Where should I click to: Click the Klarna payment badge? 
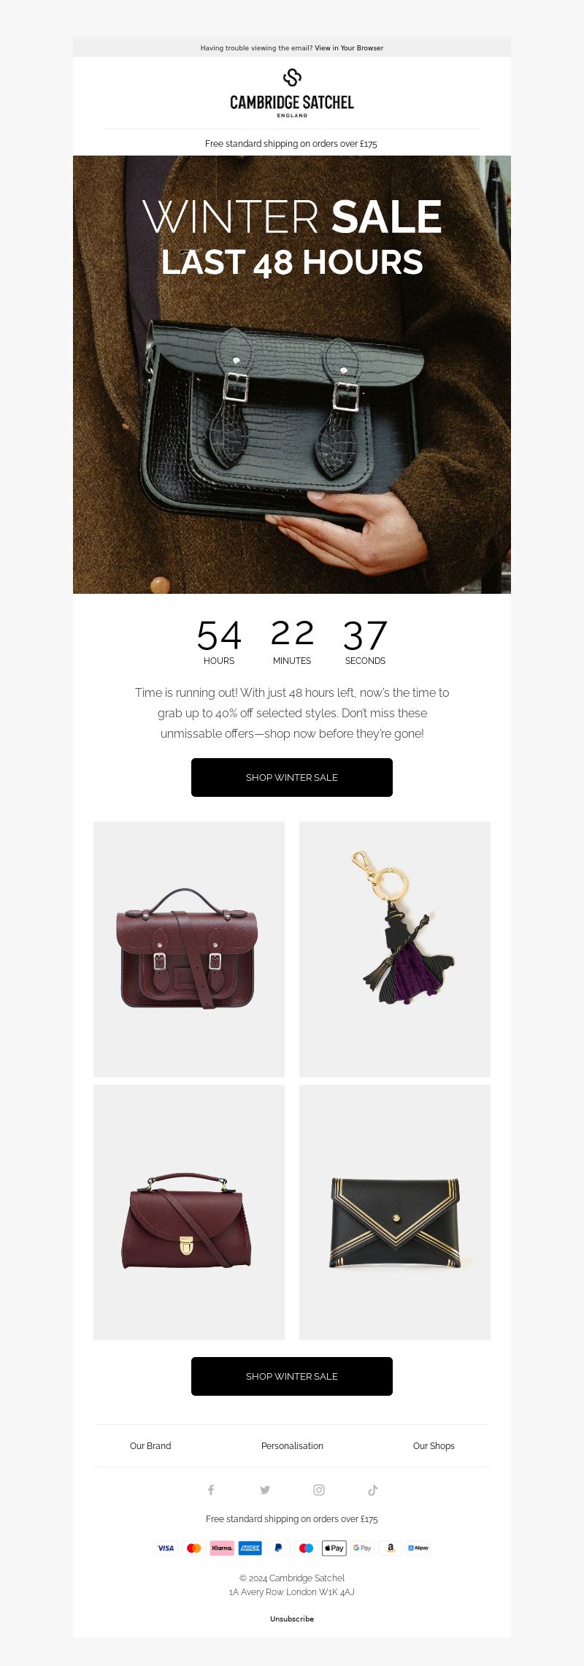(222, 1548)
